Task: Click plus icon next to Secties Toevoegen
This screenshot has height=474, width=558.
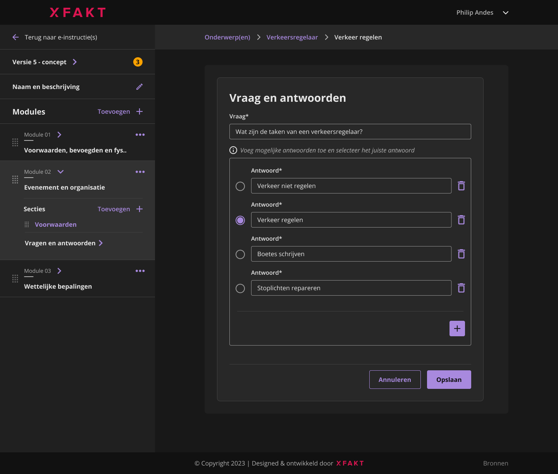Action: (x=139, y=209)
